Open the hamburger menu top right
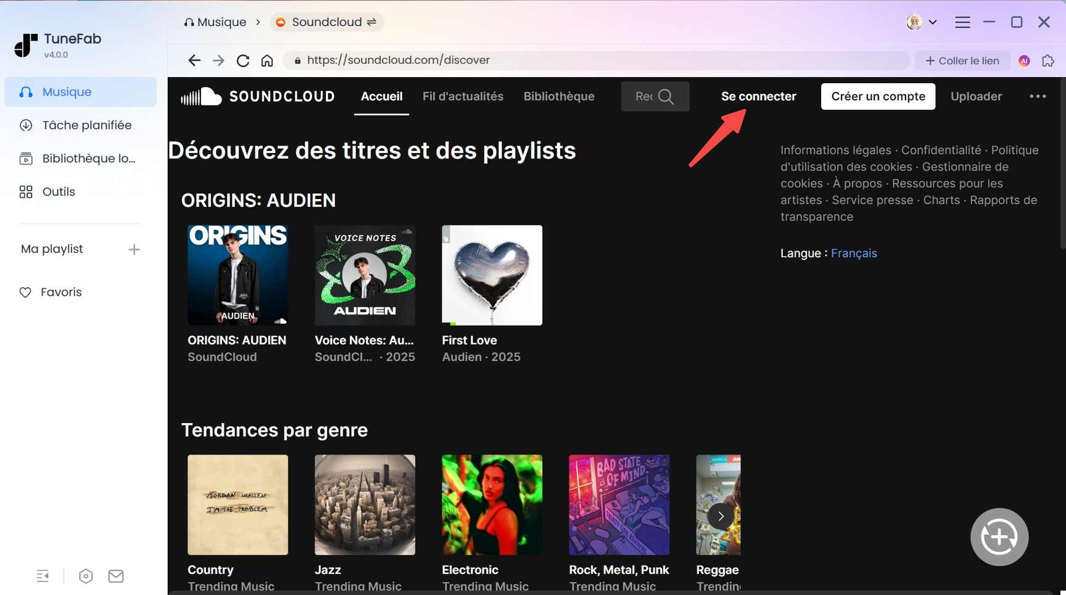Viewport: 1066px width, 595px height. click(962, 22)
